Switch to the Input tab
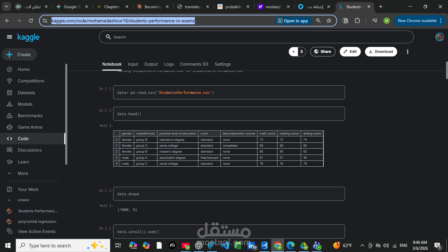 click(x=133, y=64)
